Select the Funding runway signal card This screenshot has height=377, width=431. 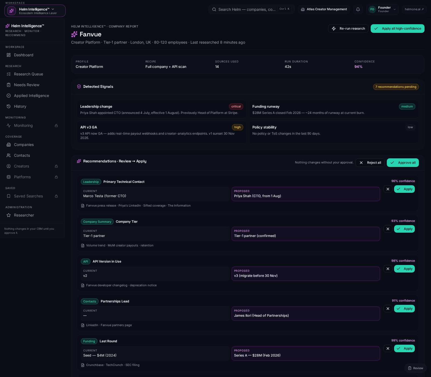click(x=334, y=109)
